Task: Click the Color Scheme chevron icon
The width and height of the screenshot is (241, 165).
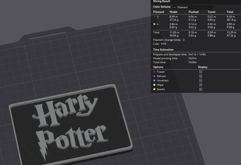Action: [x=175, y=7]
